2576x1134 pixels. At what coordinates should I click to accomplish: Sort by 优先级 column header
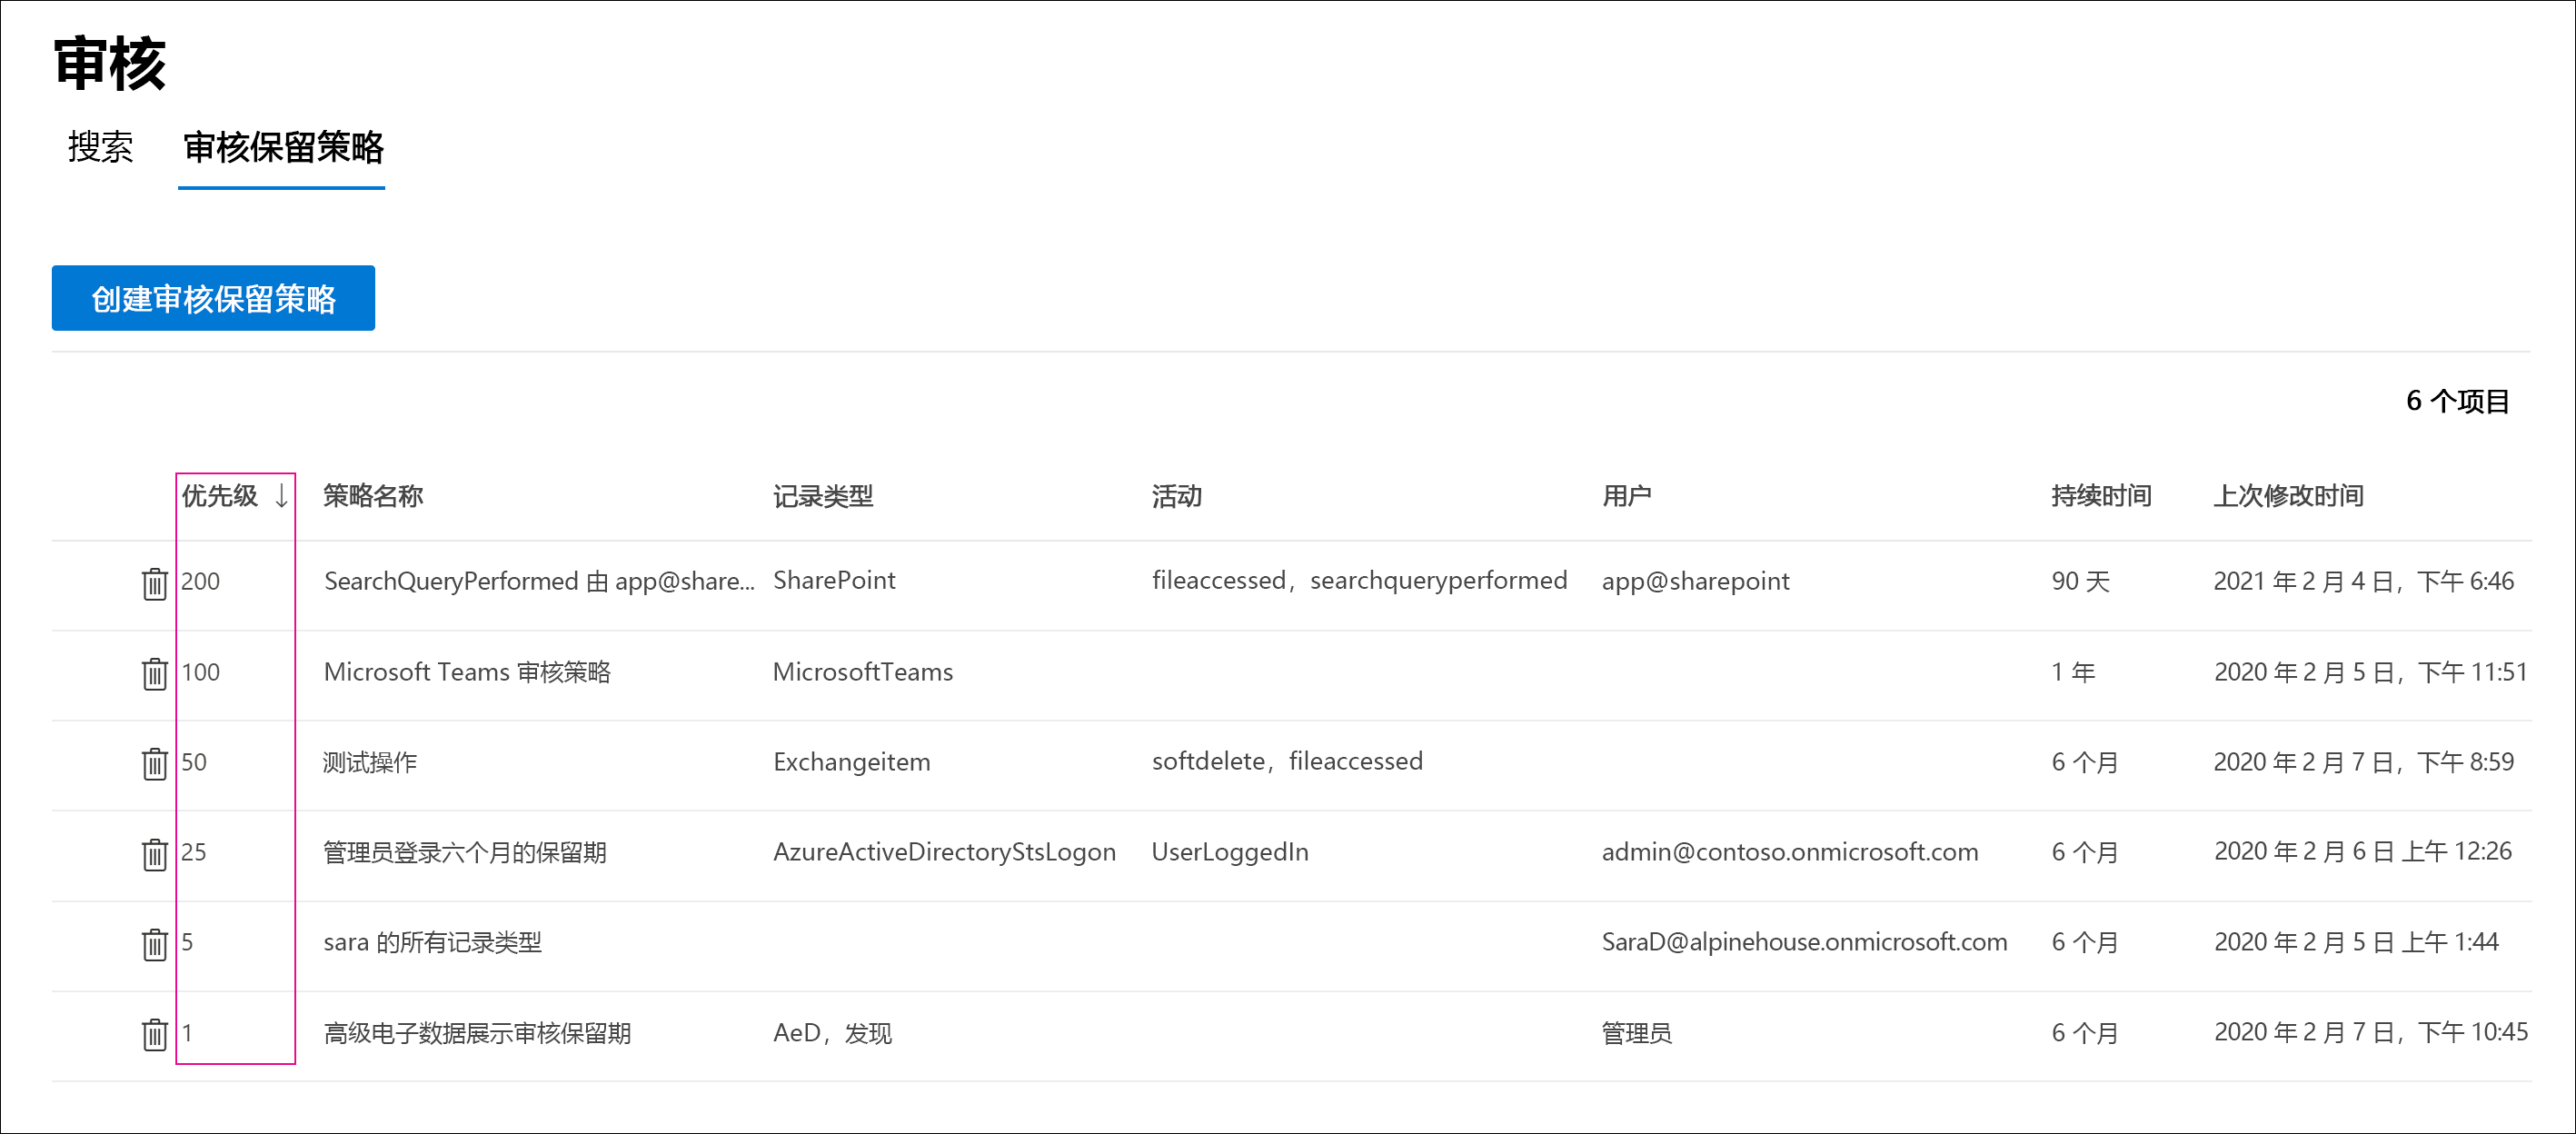[219, 495]
